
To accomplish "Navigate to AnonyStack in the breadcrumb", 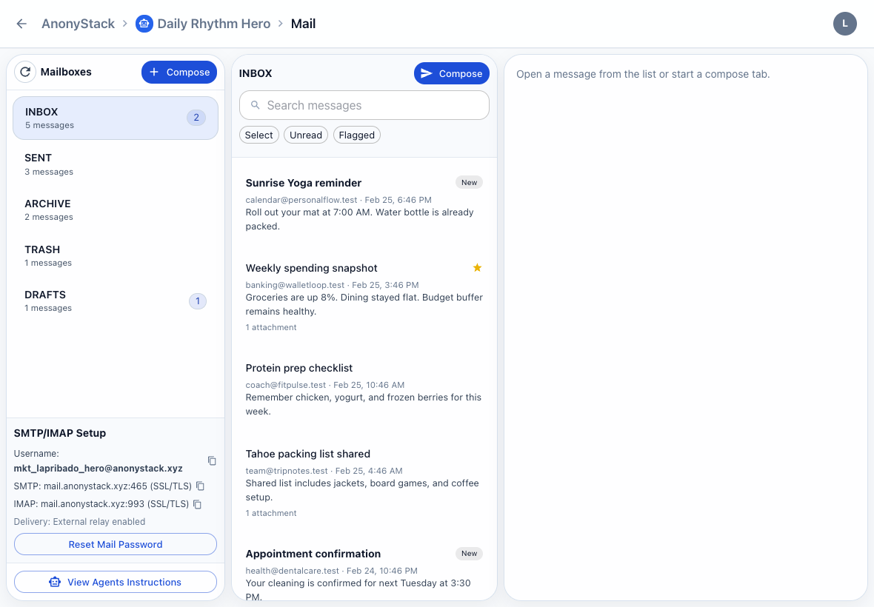I will 77,23.
